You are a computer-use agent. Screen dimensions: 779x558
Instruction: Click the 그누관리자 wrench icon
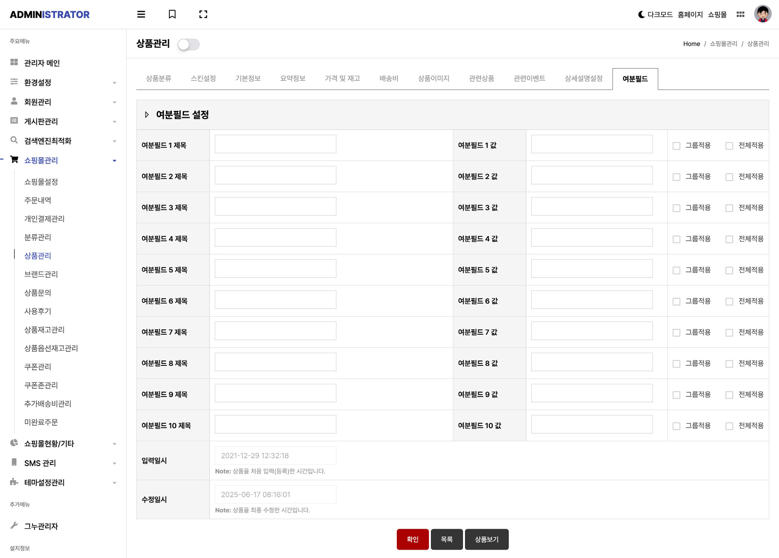(14, 525)
